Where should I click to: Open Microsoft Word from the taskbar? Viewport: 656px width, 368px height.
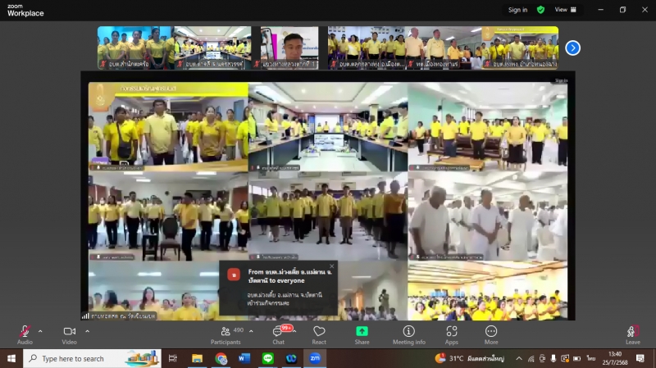point(244,358)
